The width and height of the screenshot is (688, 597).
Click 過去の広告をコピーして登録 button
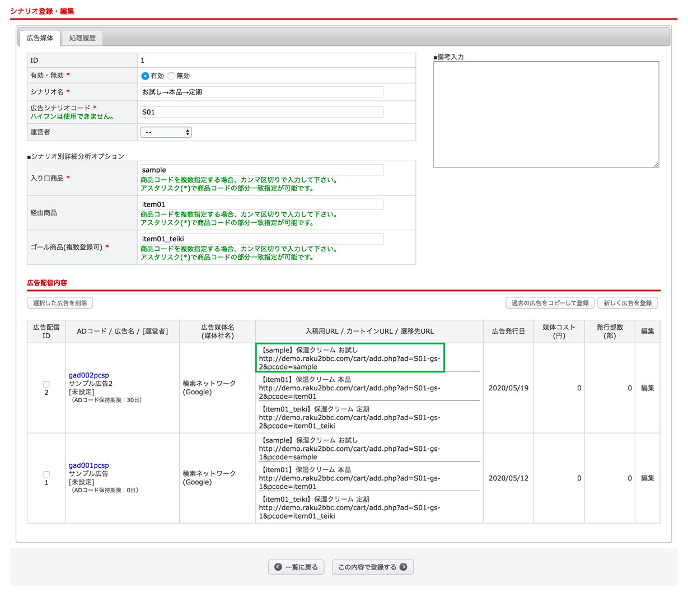(550, 303)
